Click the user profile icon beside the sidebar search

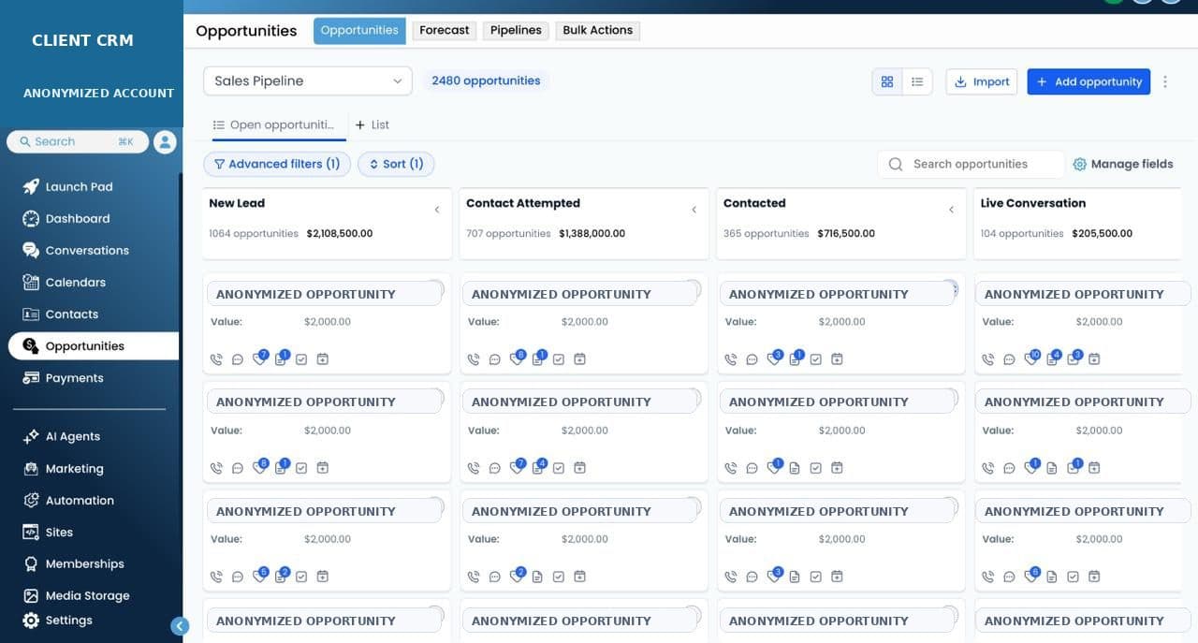click(x=165, y=141)
